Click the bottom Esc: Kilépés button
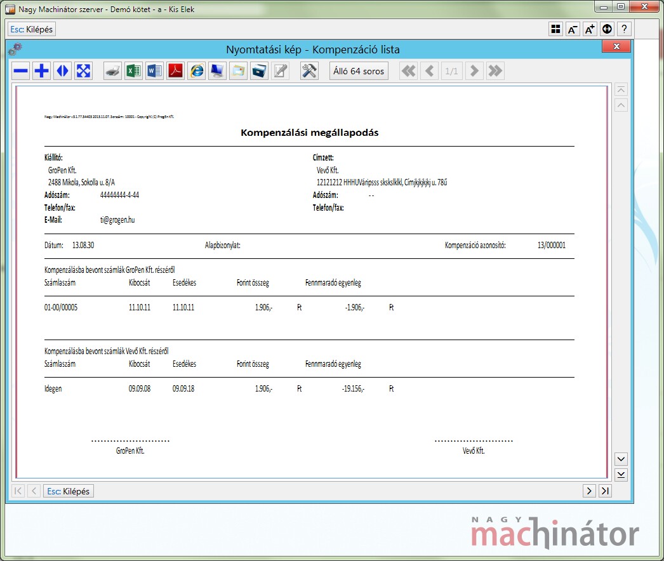 tap(69, 491)
